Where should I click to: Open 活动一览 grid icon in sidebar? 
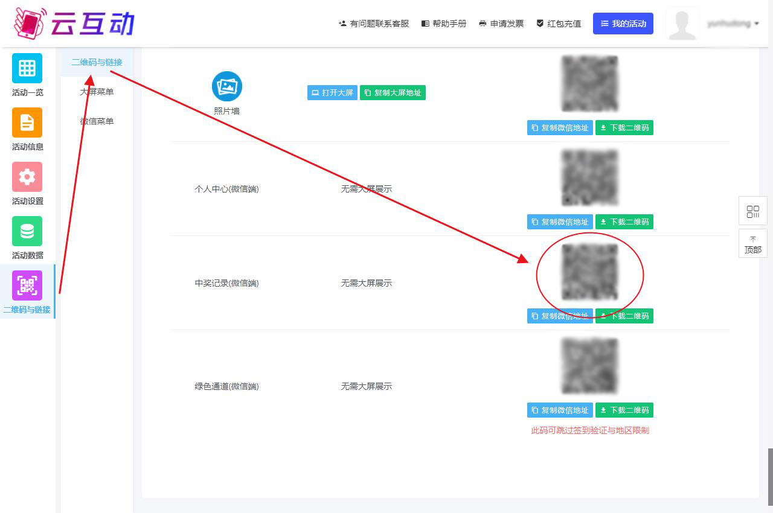pos(27,68)
